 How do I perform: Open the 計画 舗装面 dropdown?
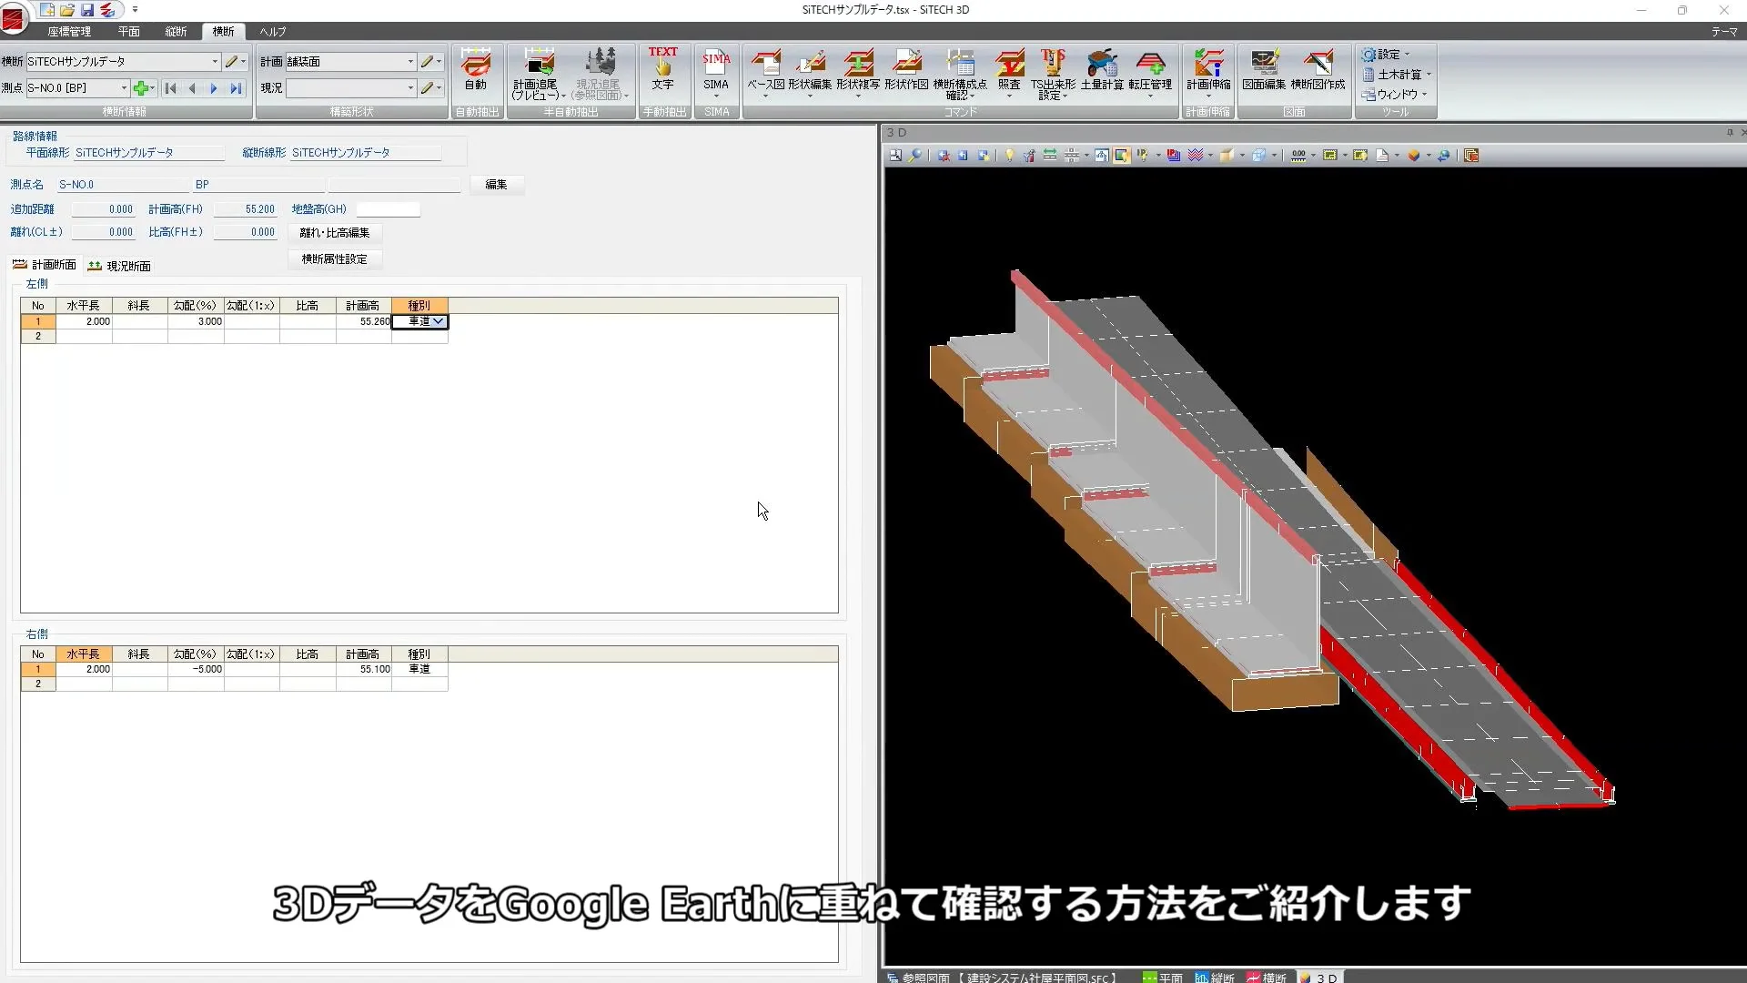click(410, 62)
